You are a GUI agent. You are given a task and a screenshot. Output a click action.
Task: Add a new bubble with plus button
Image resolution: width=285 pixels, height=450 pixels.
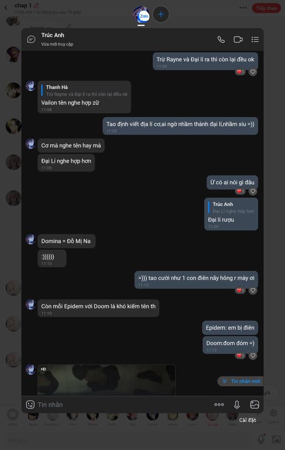click(161, 14)
